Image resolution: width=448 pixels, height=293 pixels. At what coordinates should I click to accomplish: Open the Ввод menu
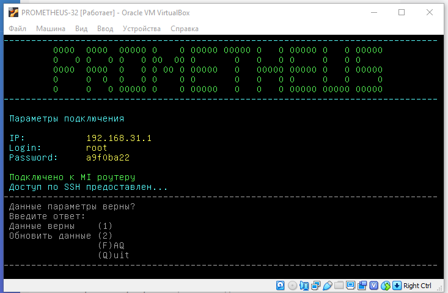[105, 29]
